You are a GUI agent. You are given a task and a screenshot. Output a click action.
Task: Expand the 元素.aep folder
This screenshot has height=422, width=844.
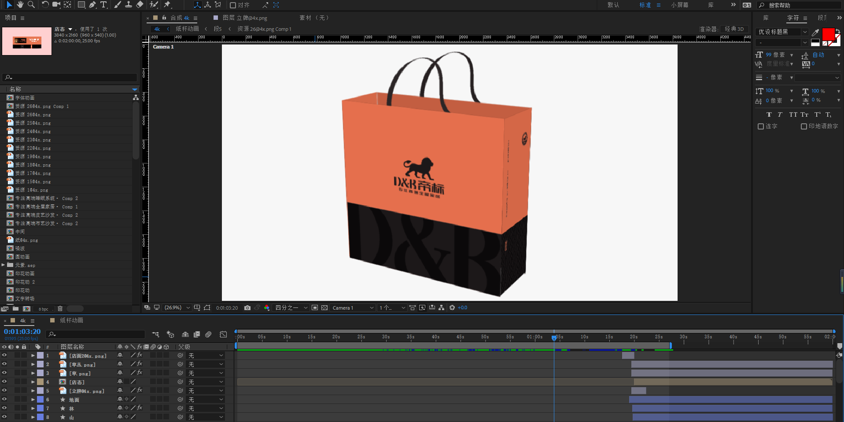(4, 265)
